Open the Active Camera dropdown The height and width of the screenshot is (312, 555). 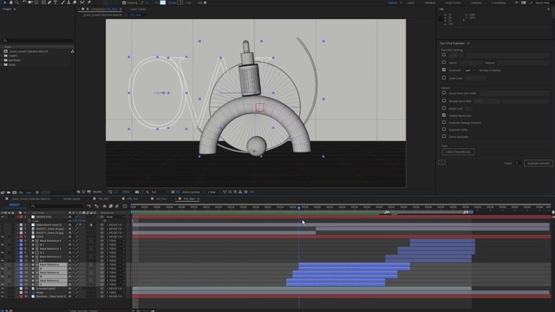click(x=193, y=192)
